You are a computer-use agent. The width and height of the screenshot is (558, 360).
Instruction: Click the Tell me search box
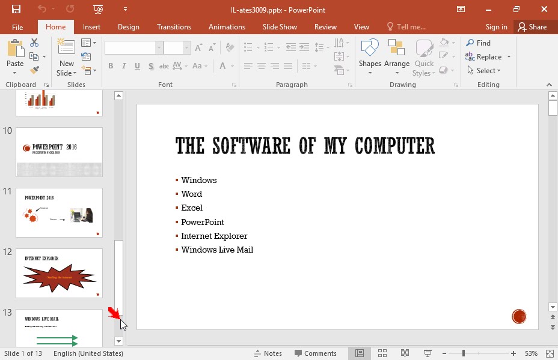(x=406, y=27)
